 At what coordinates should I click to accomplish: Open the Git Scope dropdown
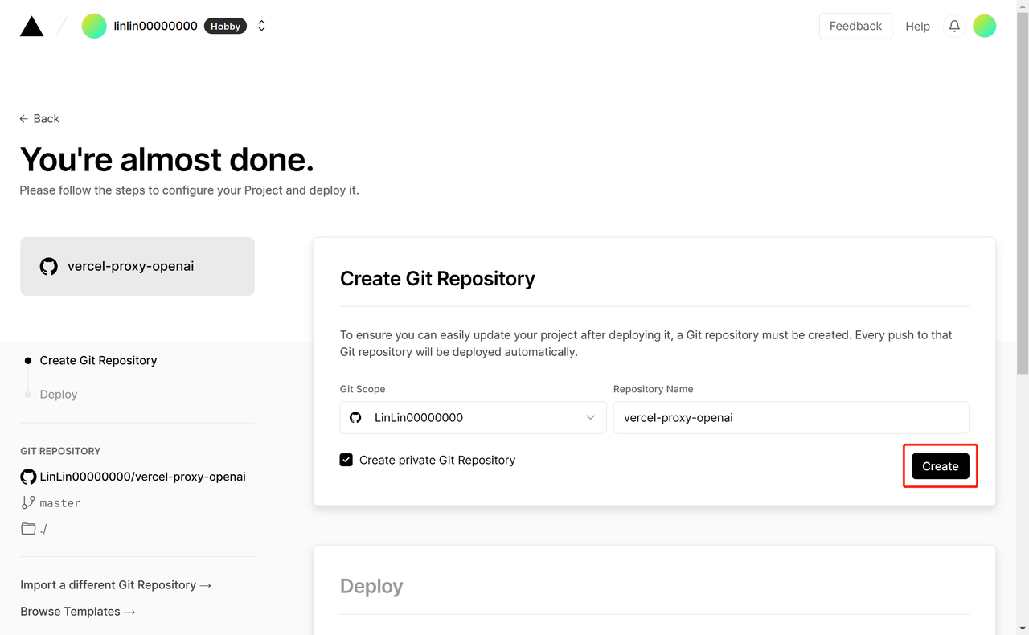[x=473, y=417]
